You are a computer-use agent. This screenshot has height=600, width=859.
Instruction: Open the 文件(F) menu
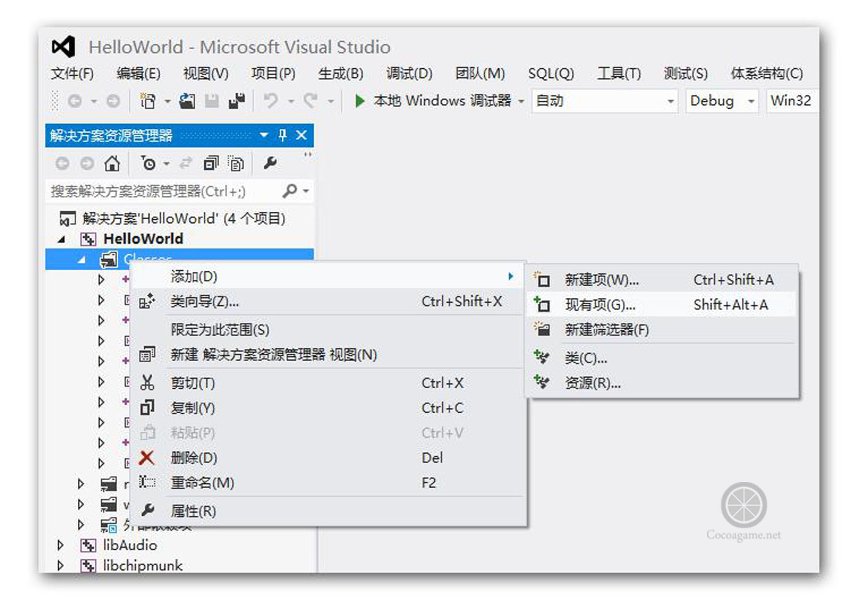[x=72, y=74]
